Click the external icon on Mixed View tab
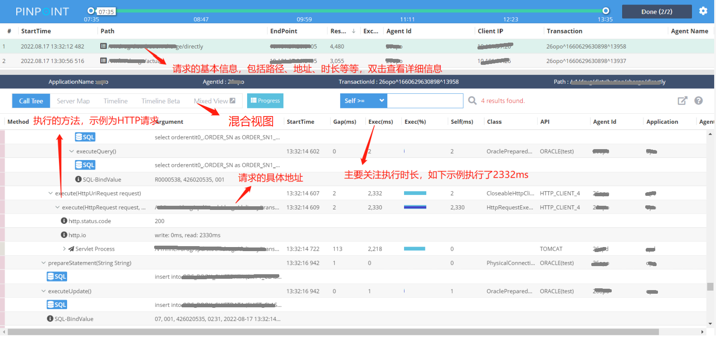 pos(233,101)
